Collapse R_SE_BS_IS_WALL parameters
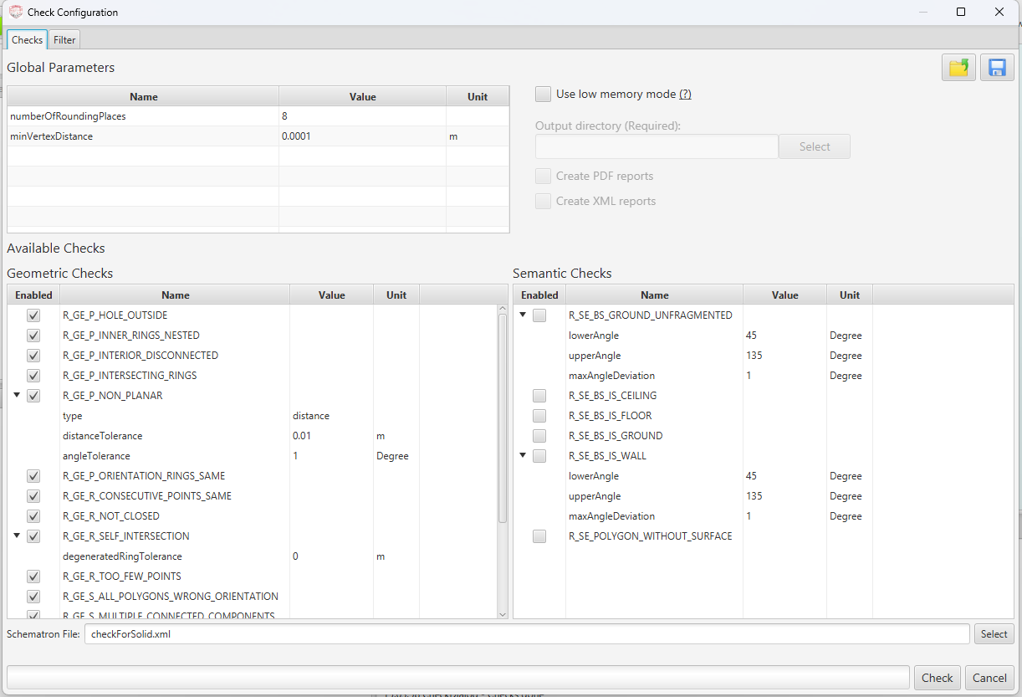The height and width of the screenshot is (697, 1022). coord(523,455)
